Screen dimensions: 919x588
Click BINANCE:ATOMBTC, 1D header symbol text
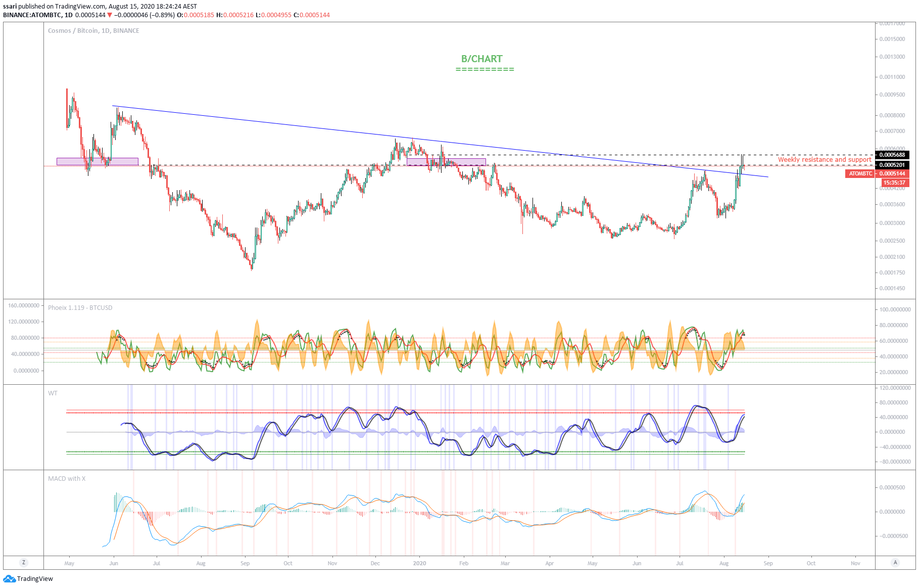[38, 15]
